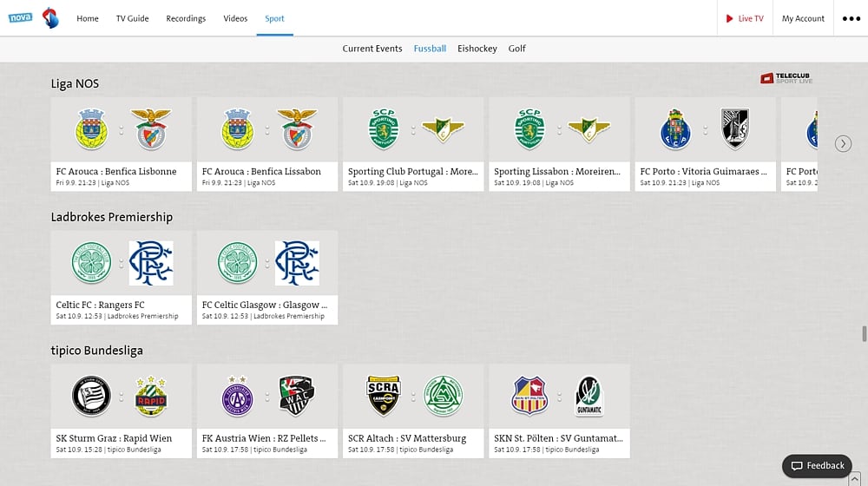Click Benfica eagle crest in Benfica Lissabon card

[297, 129]
